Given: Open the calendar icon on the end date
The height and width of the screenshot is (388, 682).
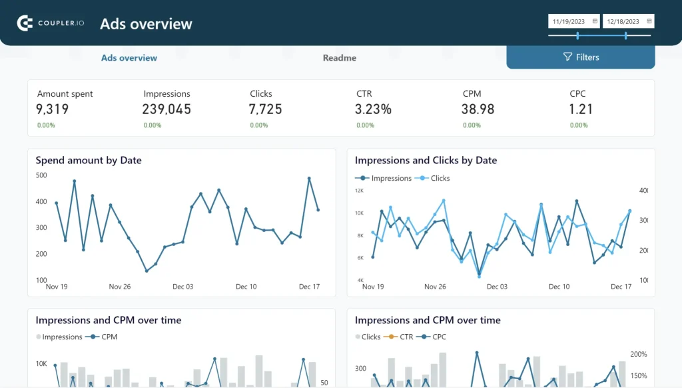Looking at the screenshot, I should click(649, 21).
